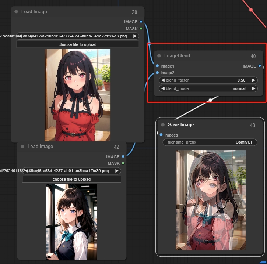Viewport: 267px width, 264px height.
Task: Collapse Load Image node 20 via title dot
Action: tap(16, 12)
